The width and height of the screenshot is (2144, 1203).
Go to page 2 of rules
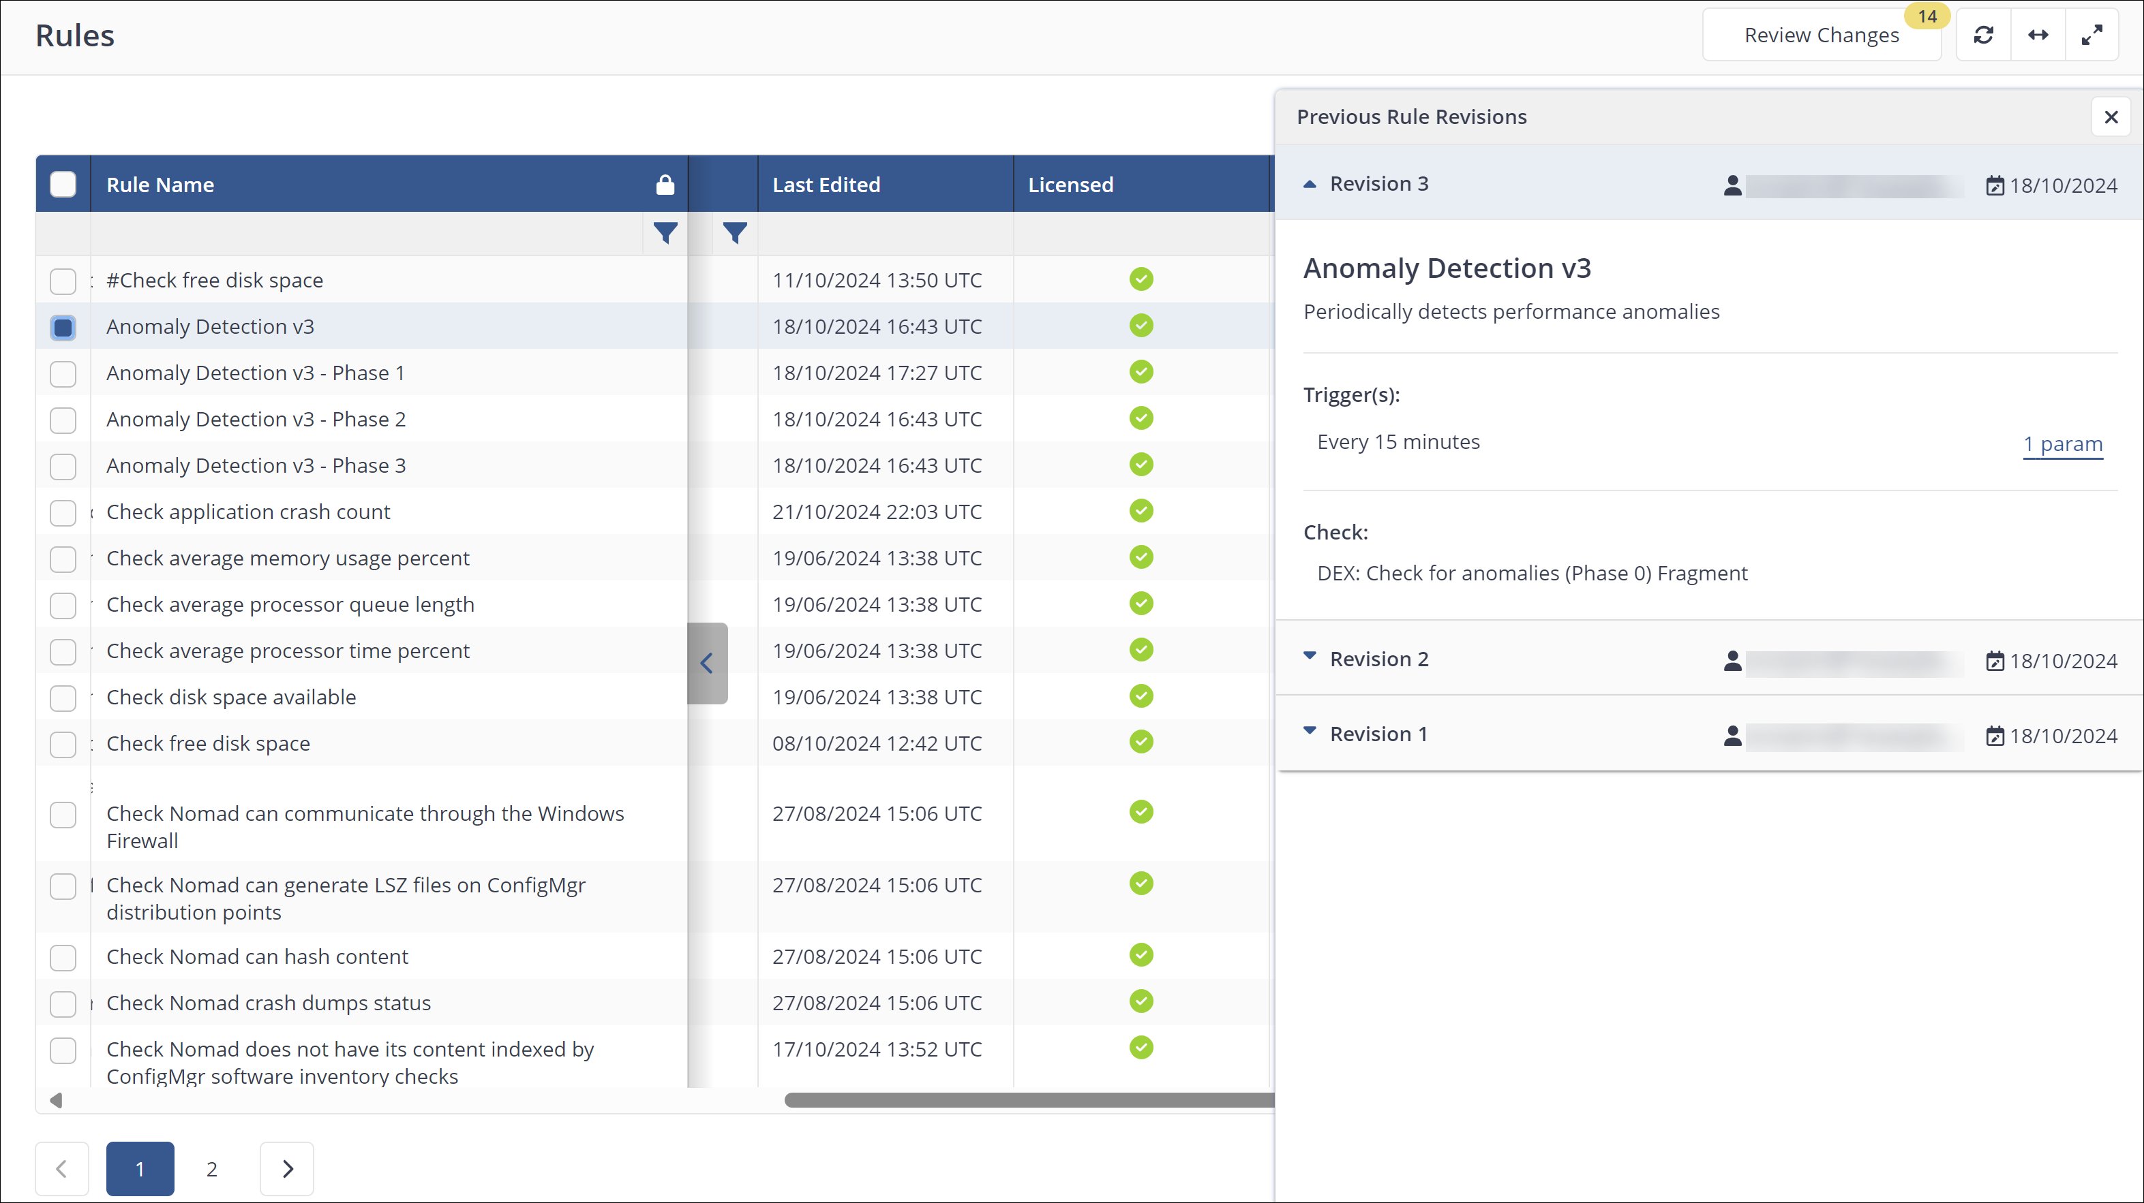[211, 1169]
